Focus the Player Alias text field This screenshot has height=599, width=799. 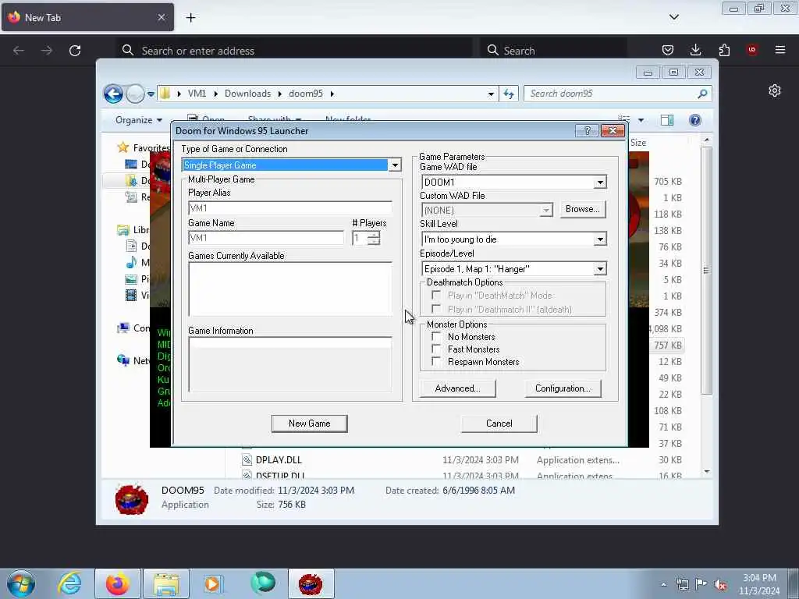point(290,207)
